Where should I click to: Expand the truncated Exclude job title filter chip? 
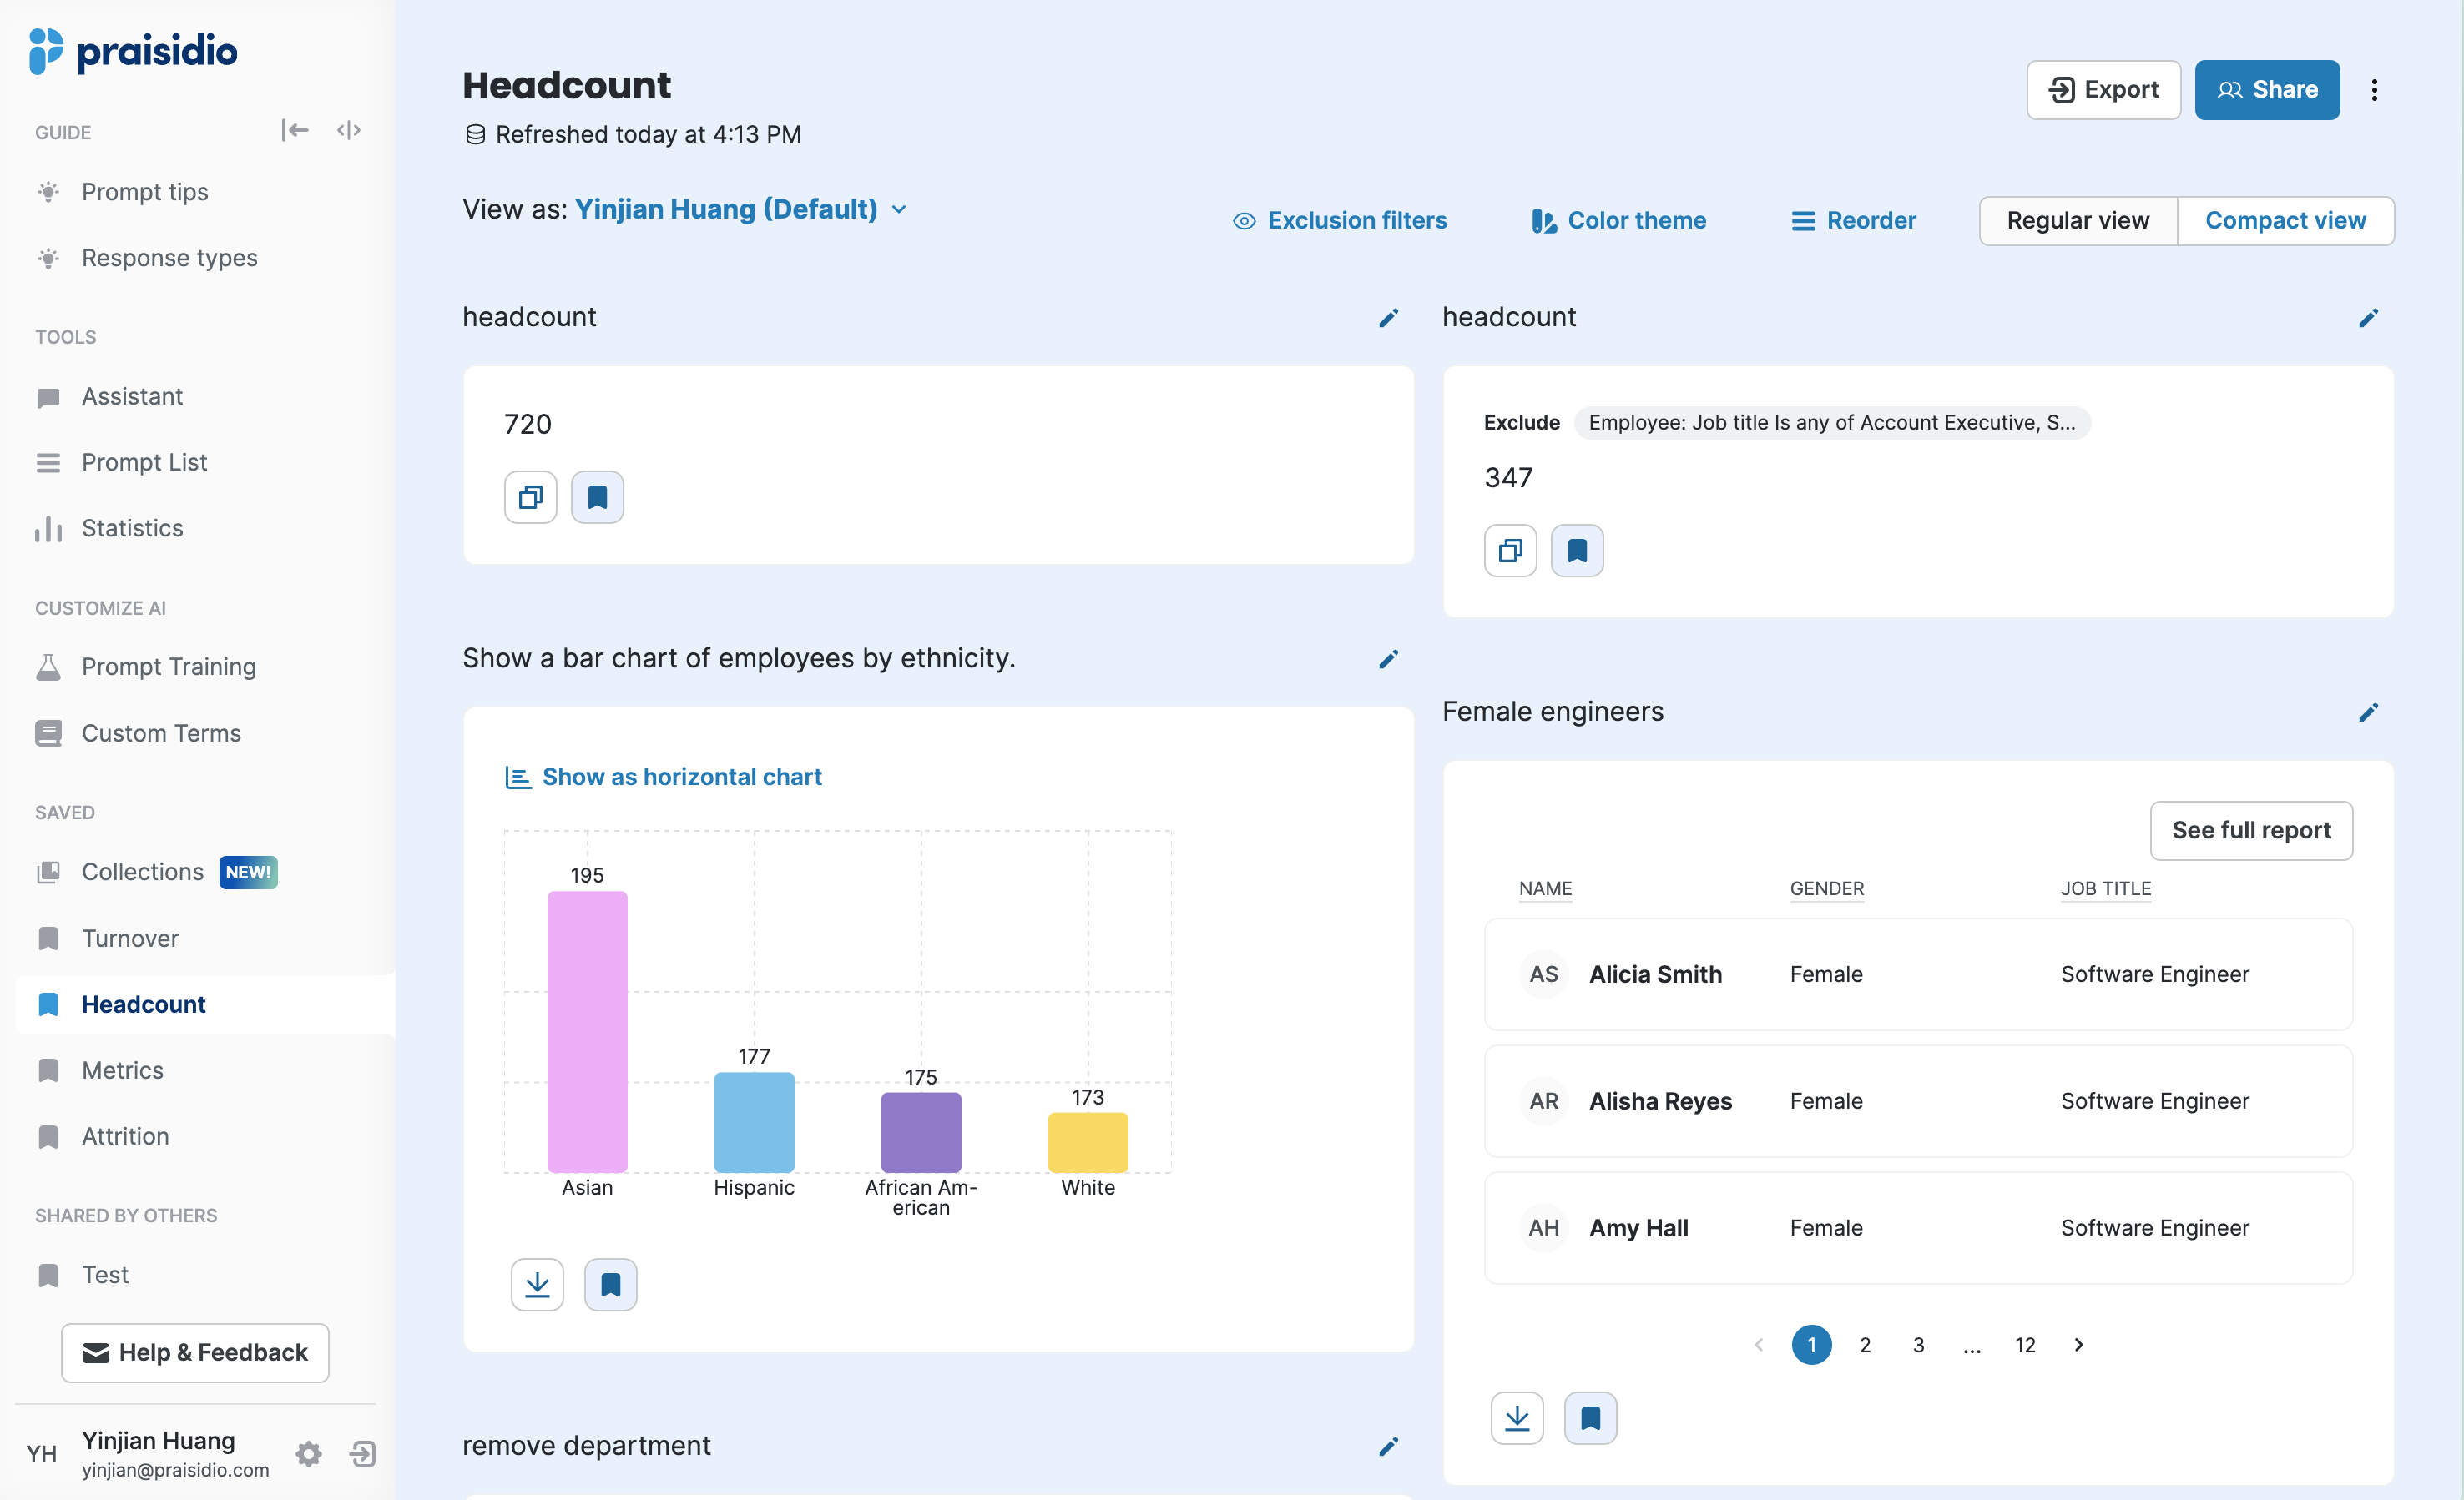pos(1831,423)
